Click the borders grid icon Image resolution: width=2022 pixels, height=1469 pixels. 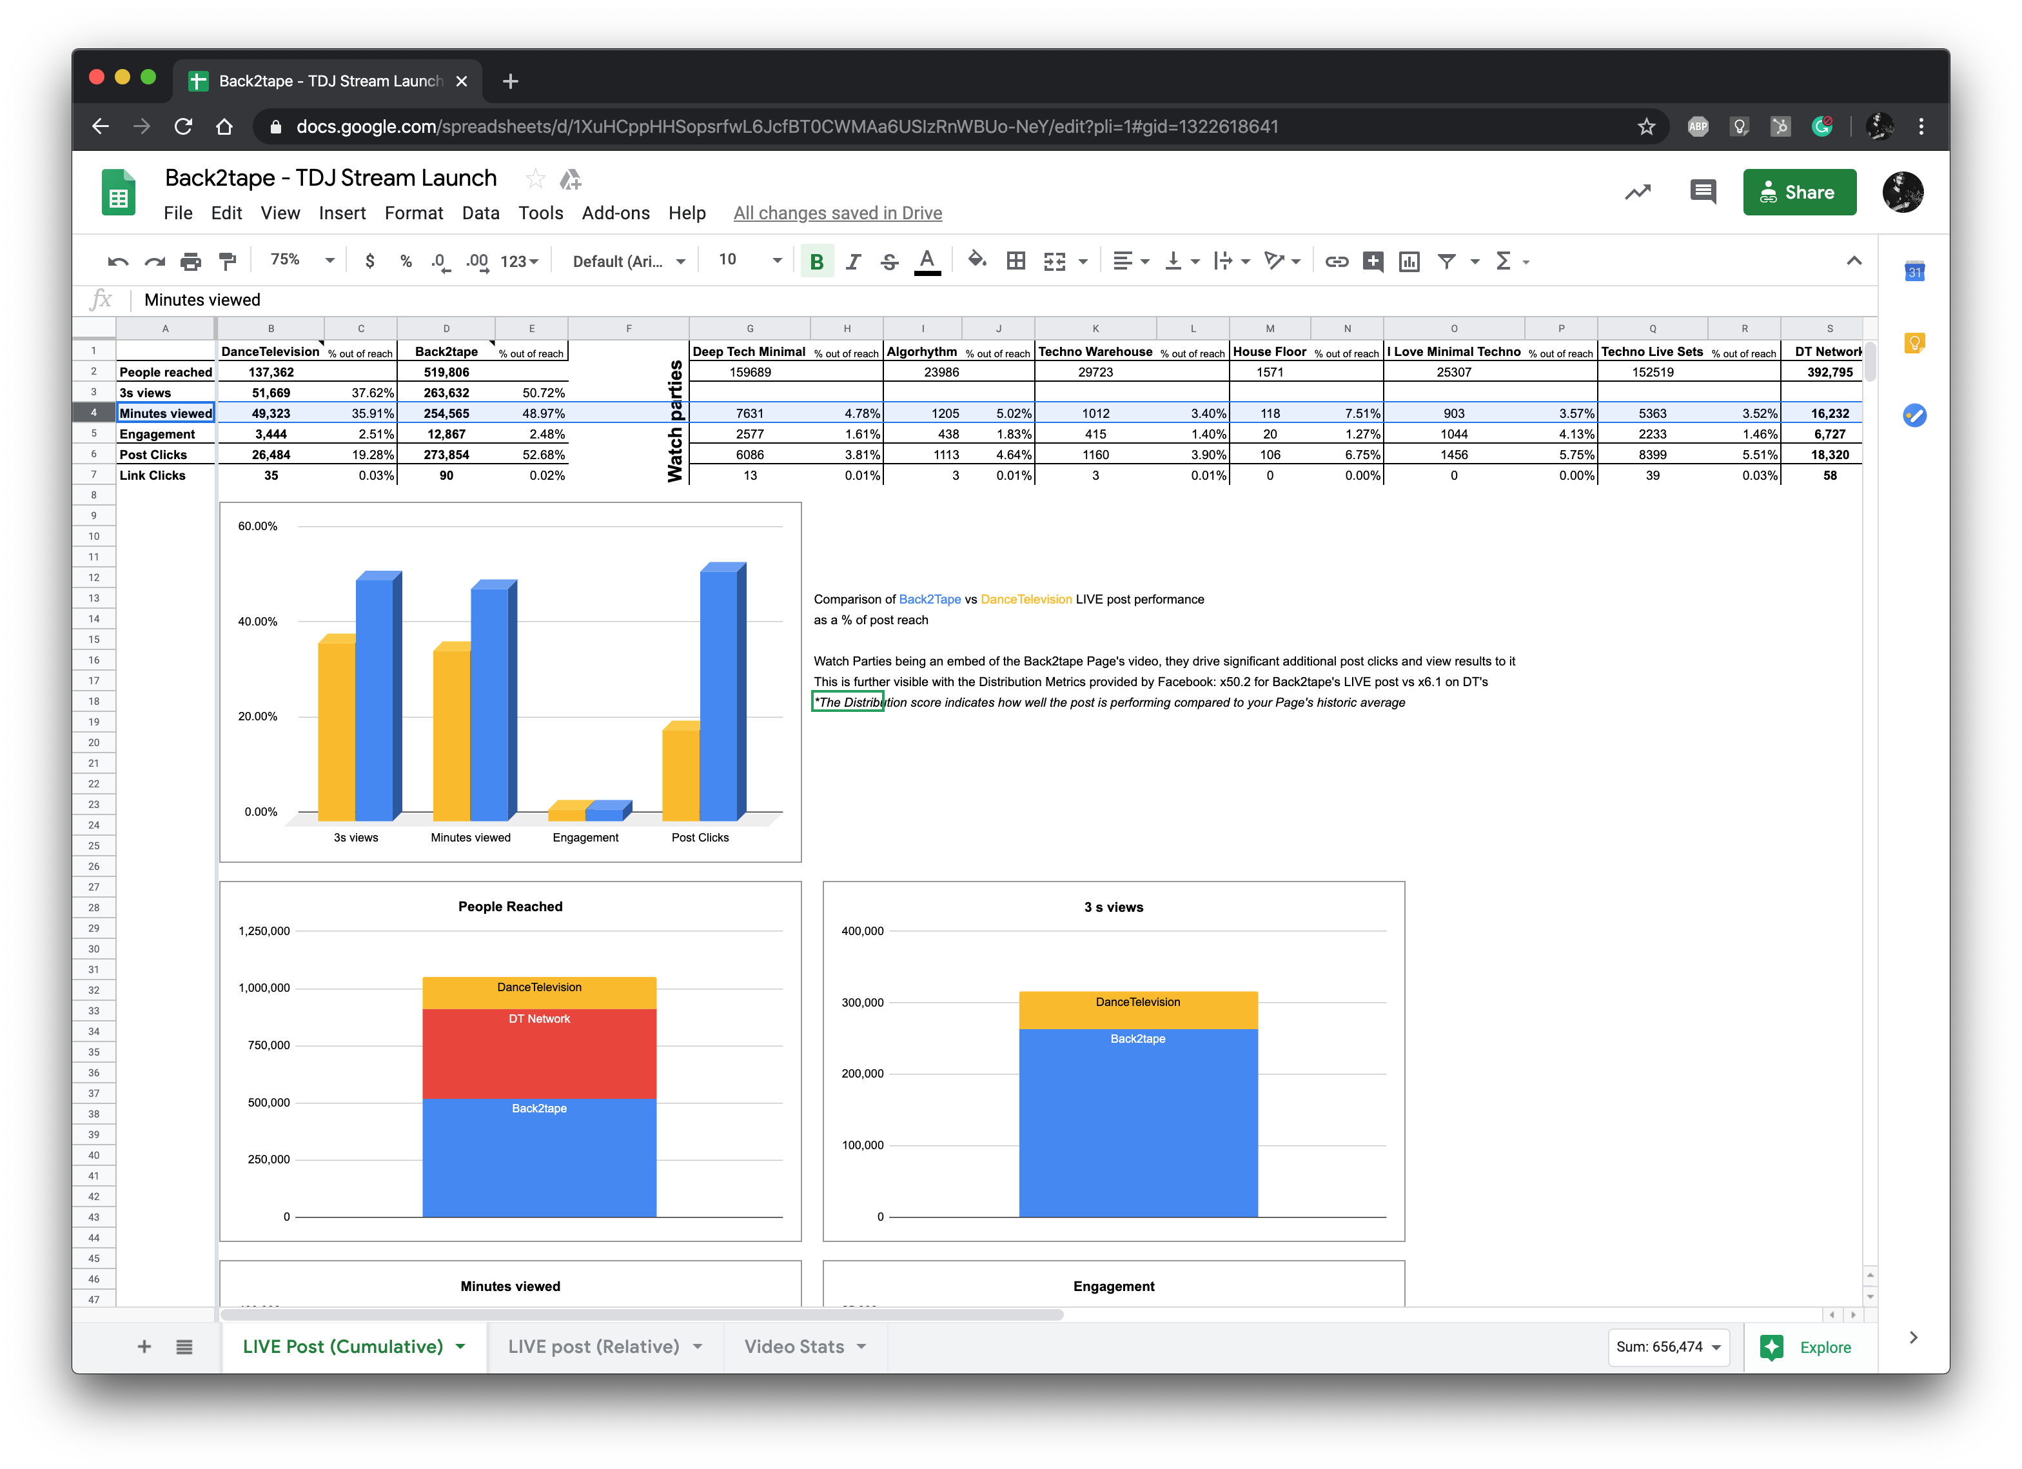coord(1016,261)
